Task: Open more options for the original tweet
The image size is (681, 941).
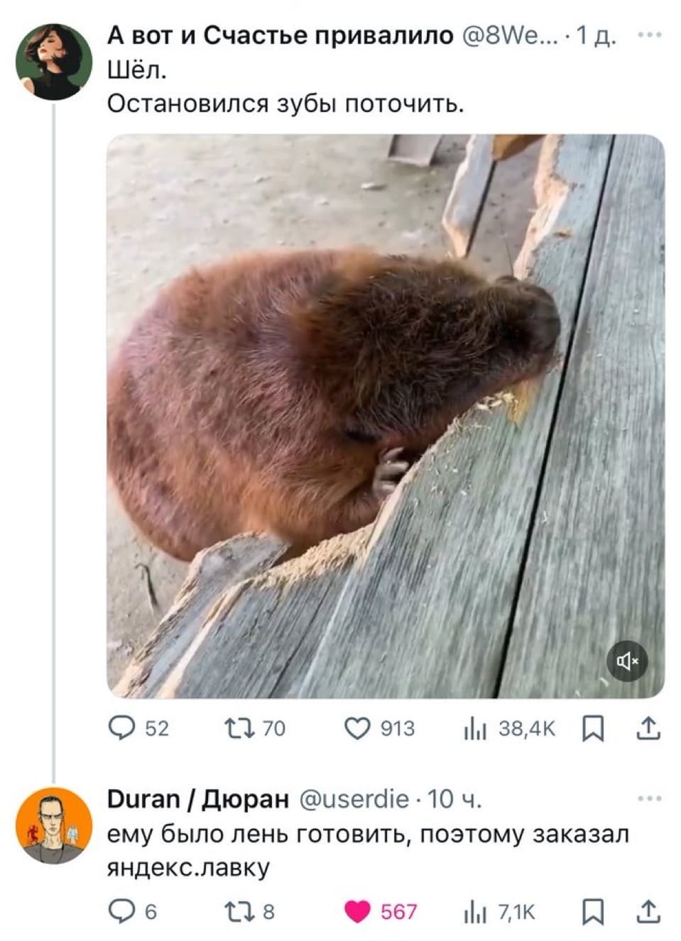Action: point(649,35)
